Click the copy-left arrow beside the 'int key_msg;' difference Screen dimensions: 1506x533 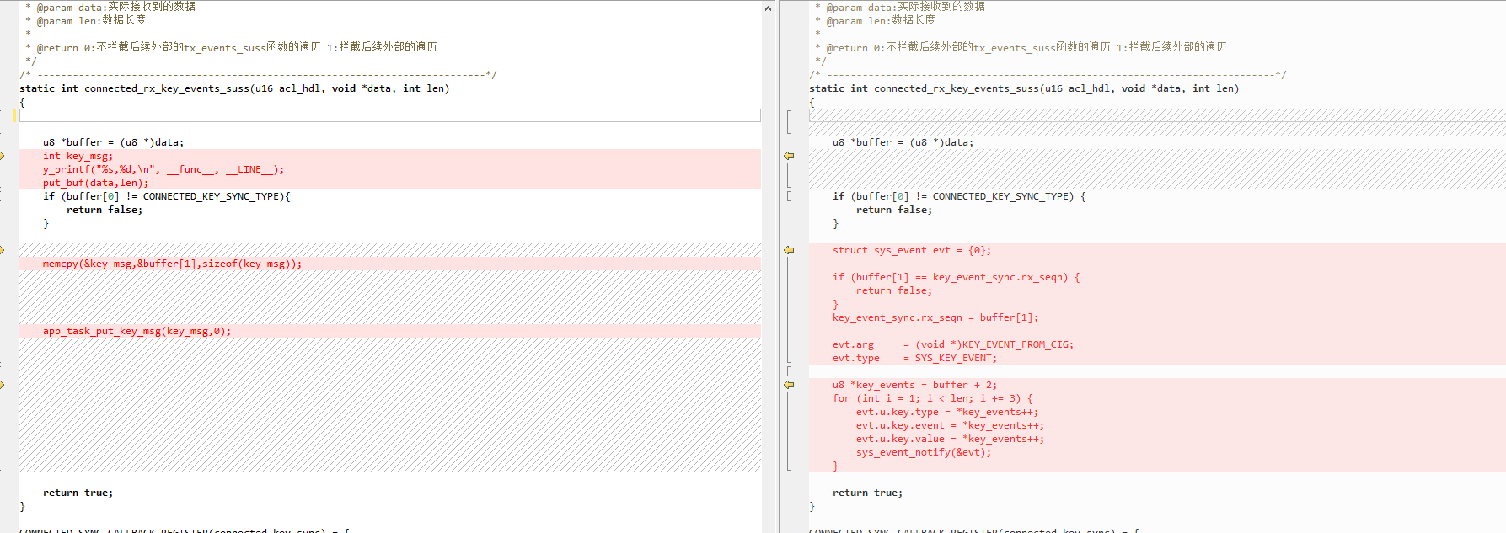click(x=789, y=156)
